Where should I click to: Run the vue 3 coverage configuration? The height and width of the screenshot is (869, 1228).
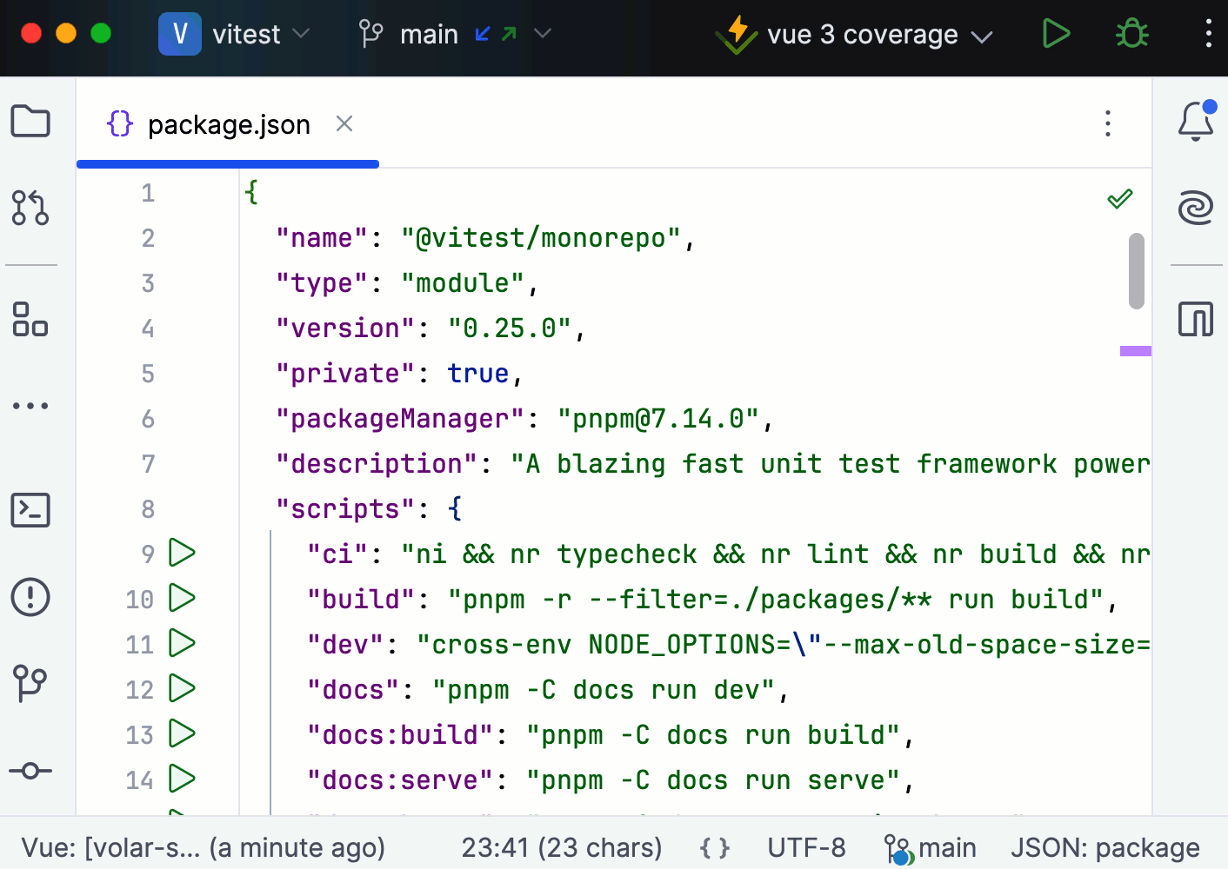(x=1056, y=34)
